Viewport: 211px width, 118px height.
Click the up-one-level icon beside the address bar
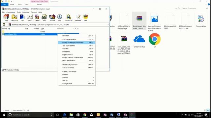(4, 25)
